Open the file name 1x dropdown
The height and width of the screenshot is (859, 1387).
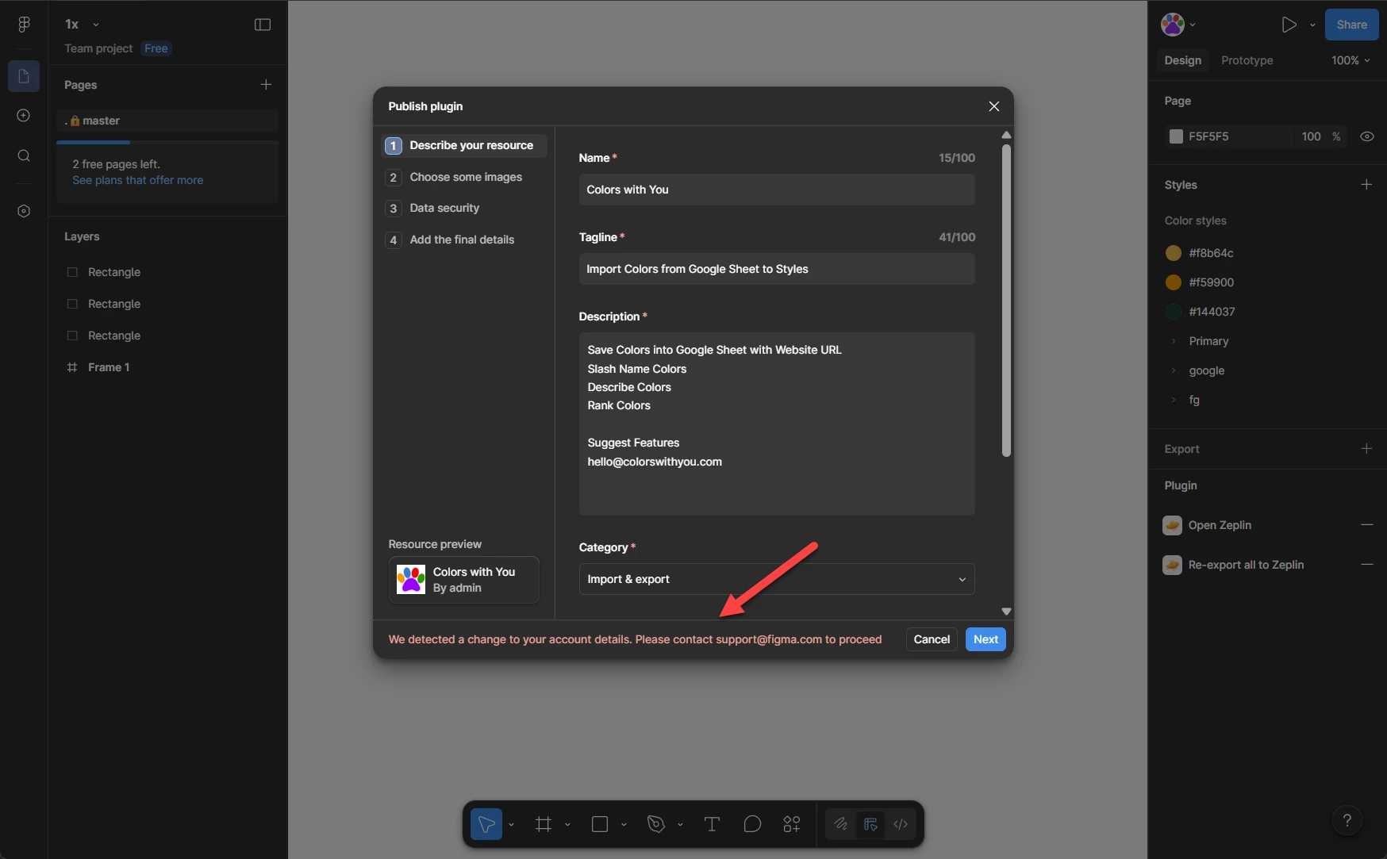pyautogui.click(x=82, y=25)
